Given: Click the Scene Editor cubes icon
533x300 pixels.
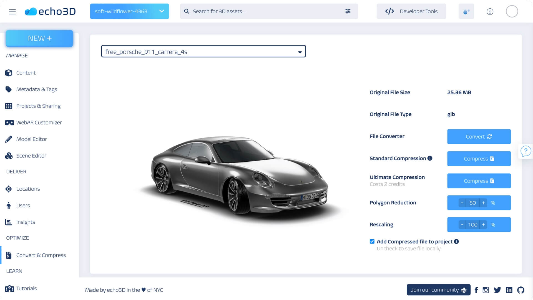Looking at the screenshot, I should [9, 156].
